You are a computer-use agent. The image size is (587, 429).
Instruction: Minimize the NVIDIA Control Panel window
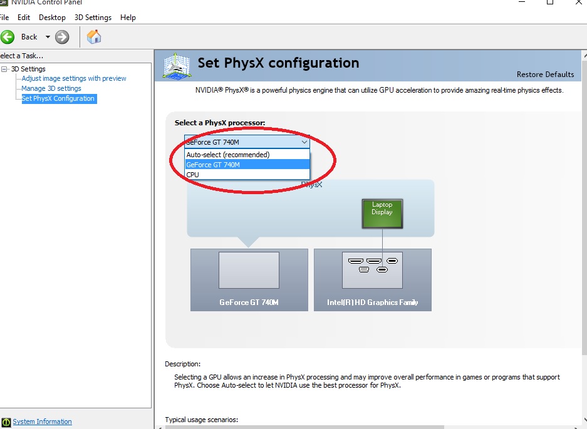click(x=522, y=2)
